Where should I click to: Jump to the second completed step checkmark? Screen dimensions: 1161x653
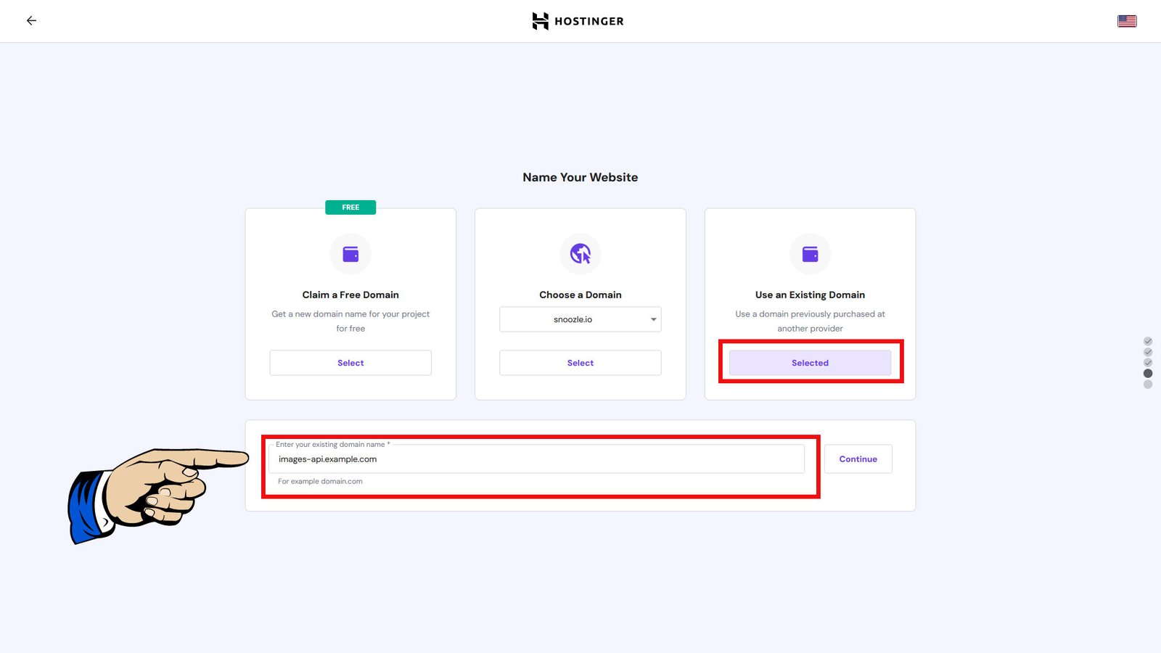coord(1148,352)
